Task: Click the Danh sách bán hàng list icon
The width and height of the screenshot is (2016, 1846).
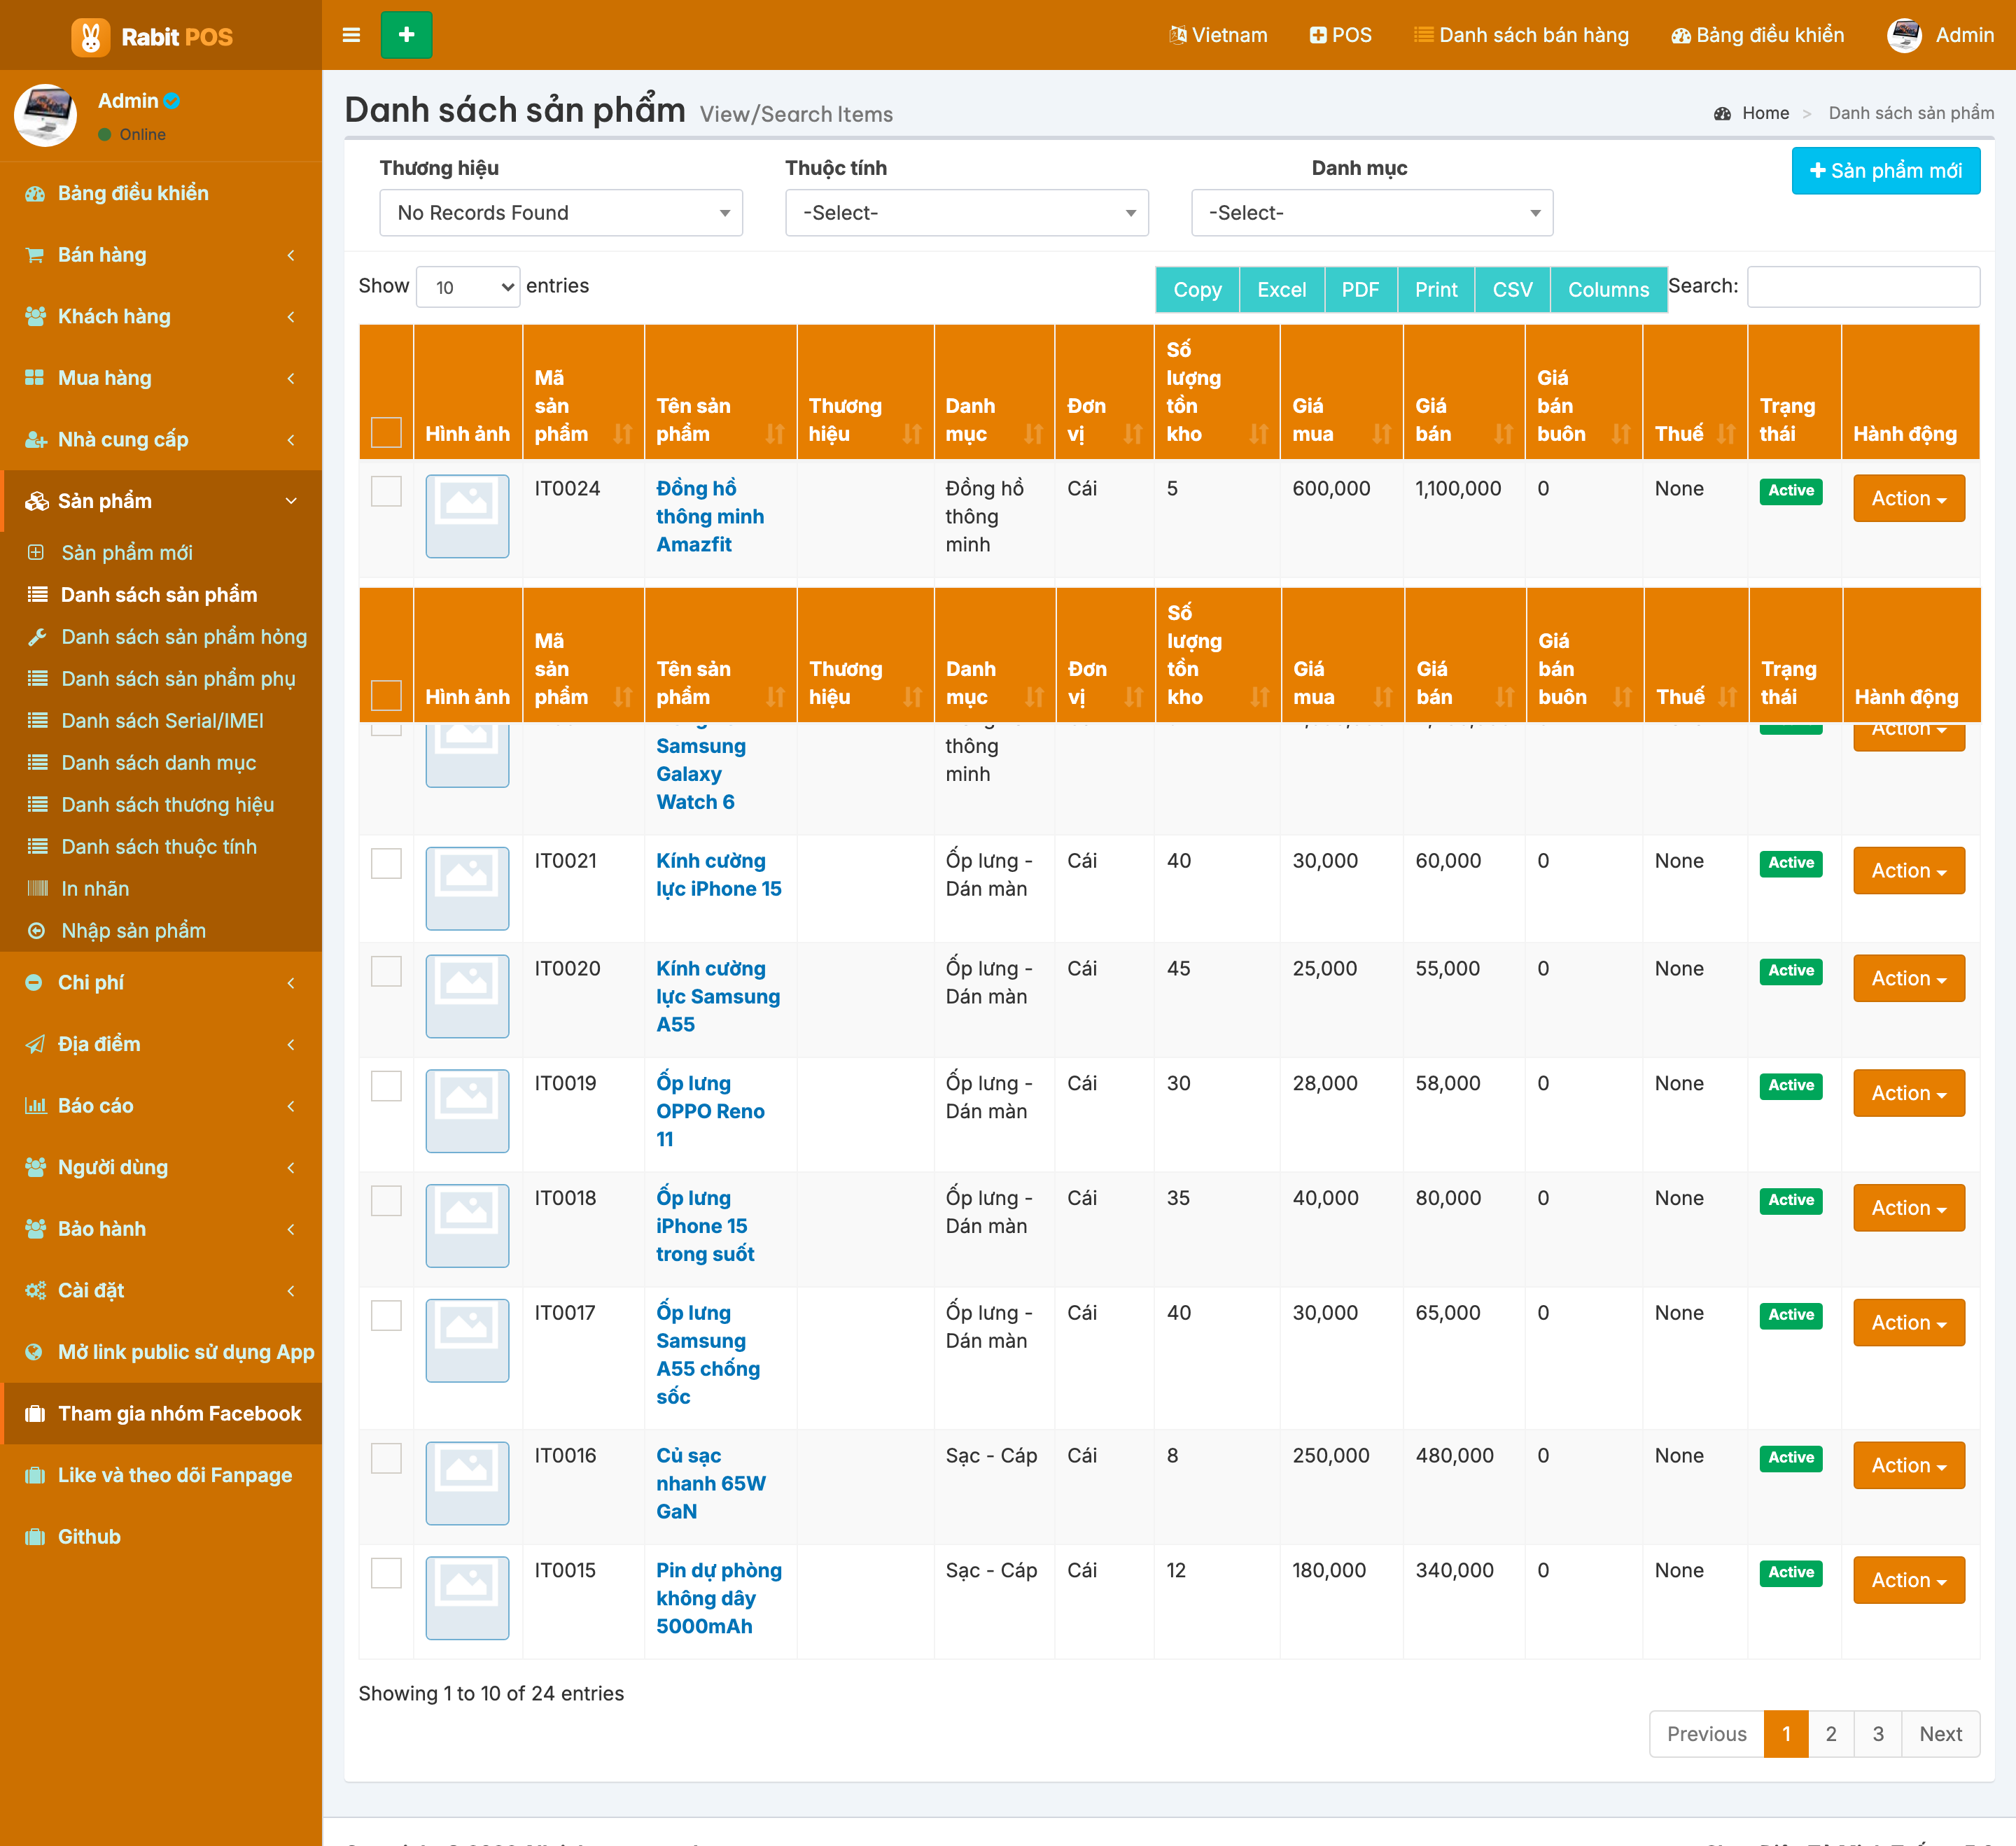Action: [x=1423, y=35]
